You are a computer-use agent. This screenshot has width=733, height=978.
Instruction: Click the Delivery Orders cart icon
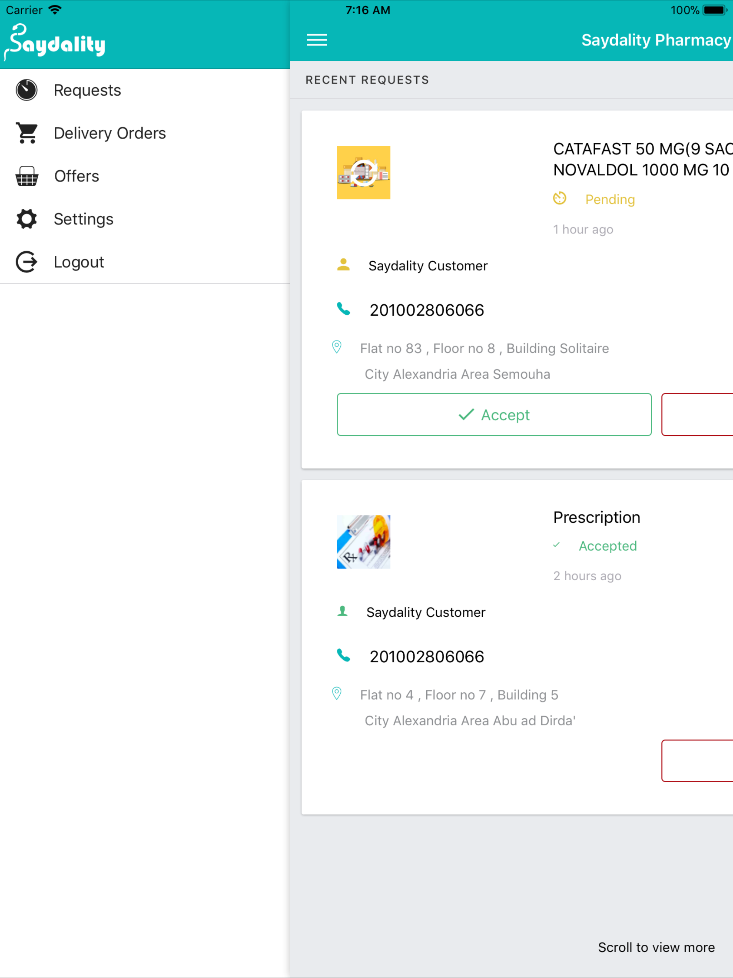(26, 133)
